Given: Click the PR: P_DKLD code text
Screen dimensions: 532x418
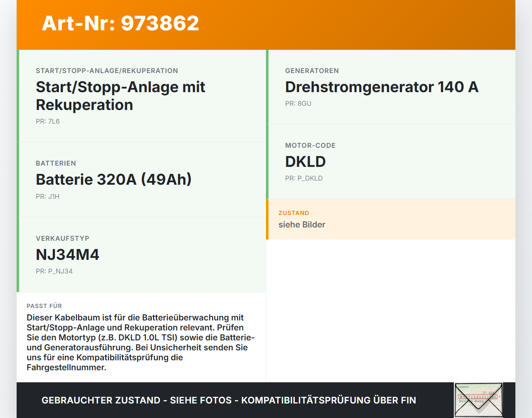Looking at the screenshot, I should click(303, 178).
